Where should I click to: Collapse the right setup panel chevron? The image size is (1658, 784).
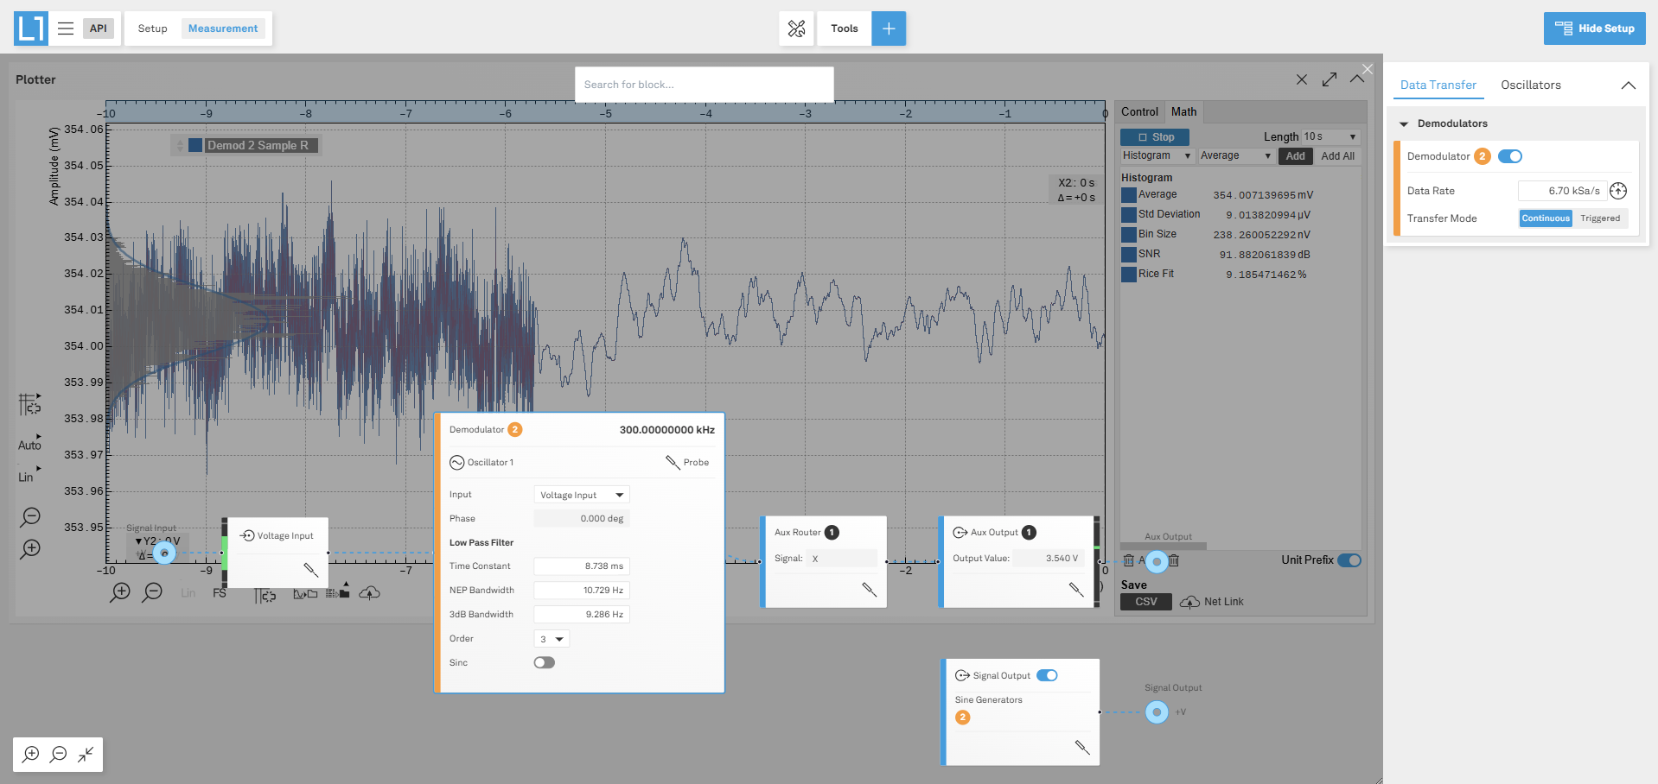pos(1629,85)
